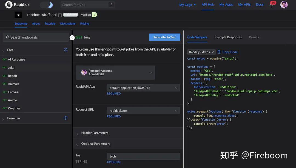This screenshot has height=168, width=296.
Task: Click the Copy Code link
Action: click(230, 52)
